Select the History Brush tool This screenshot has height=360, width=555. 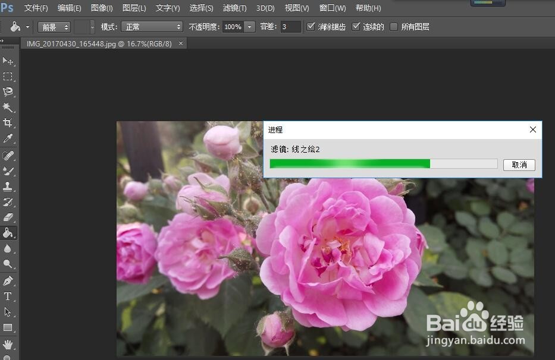tap(8, 202)
